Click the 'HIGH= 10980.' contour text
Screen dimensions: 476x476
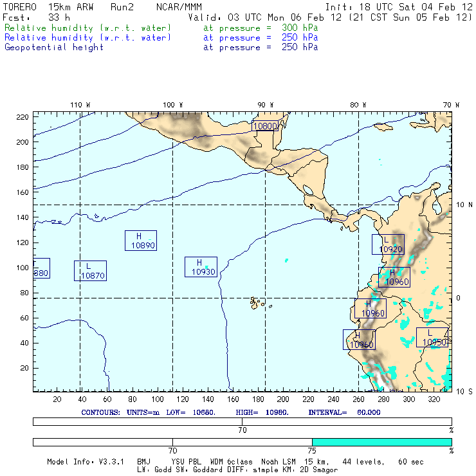click(262, 412)
